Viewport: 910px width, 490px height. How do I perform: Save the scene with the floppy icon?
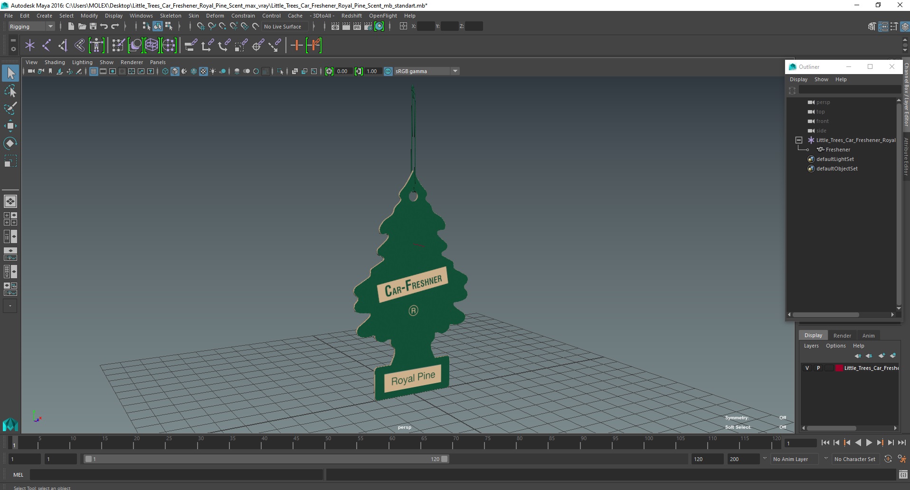tap(93, 27)
